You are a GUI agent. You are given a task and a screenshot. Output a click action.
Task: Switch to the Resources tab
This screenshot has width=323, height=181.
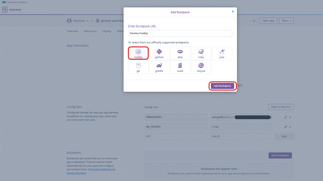click(x=90, y=31)
